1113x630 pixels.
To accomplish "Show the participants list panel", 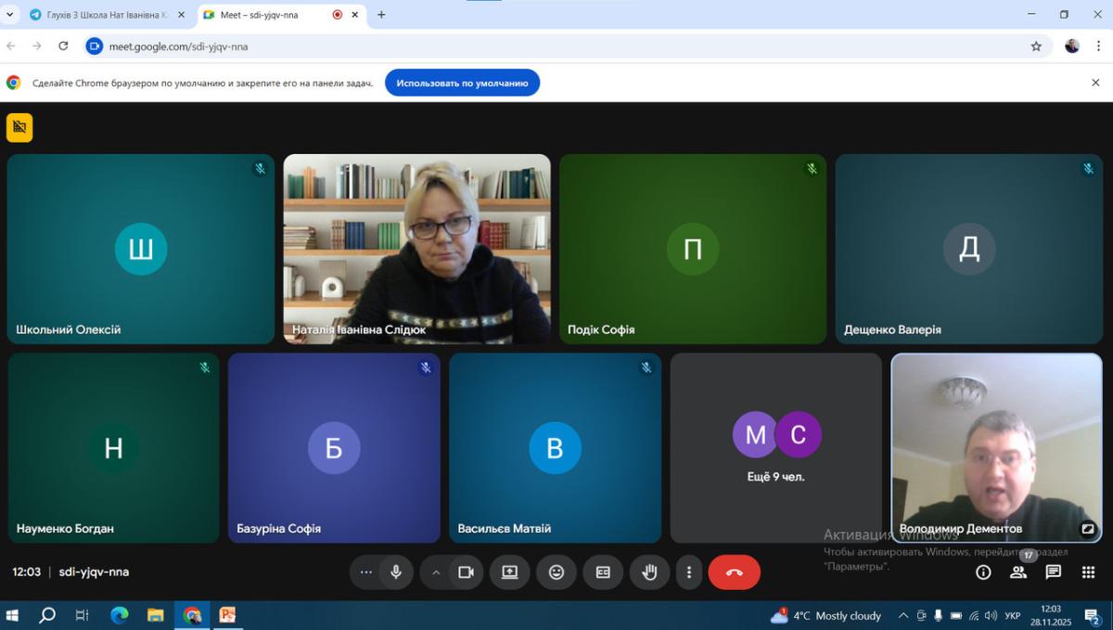I will click(x=1018, y=572).
